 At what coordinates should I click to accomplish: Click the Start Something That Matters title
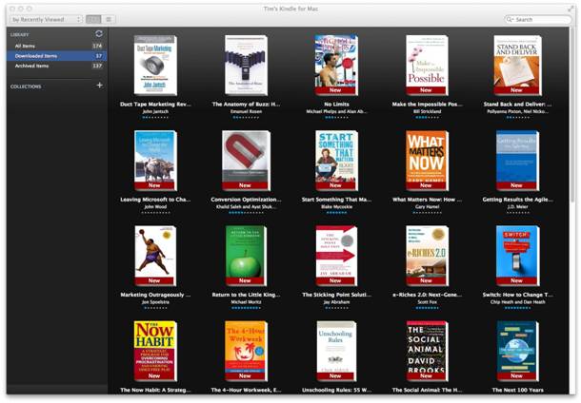click(336, 200)
